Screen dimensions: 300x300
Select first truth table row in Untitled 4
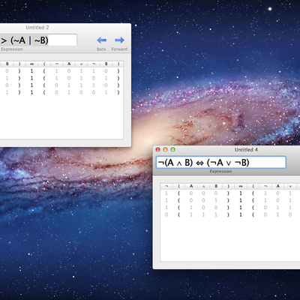point(230,193)
